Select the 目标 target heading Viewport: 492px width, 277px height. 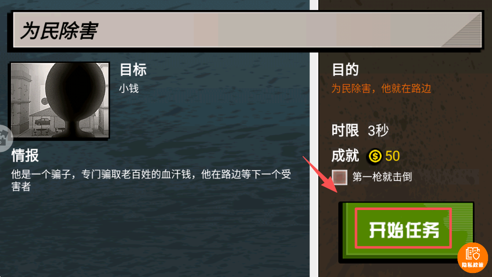pyautogui.click(x=133, y=69)
